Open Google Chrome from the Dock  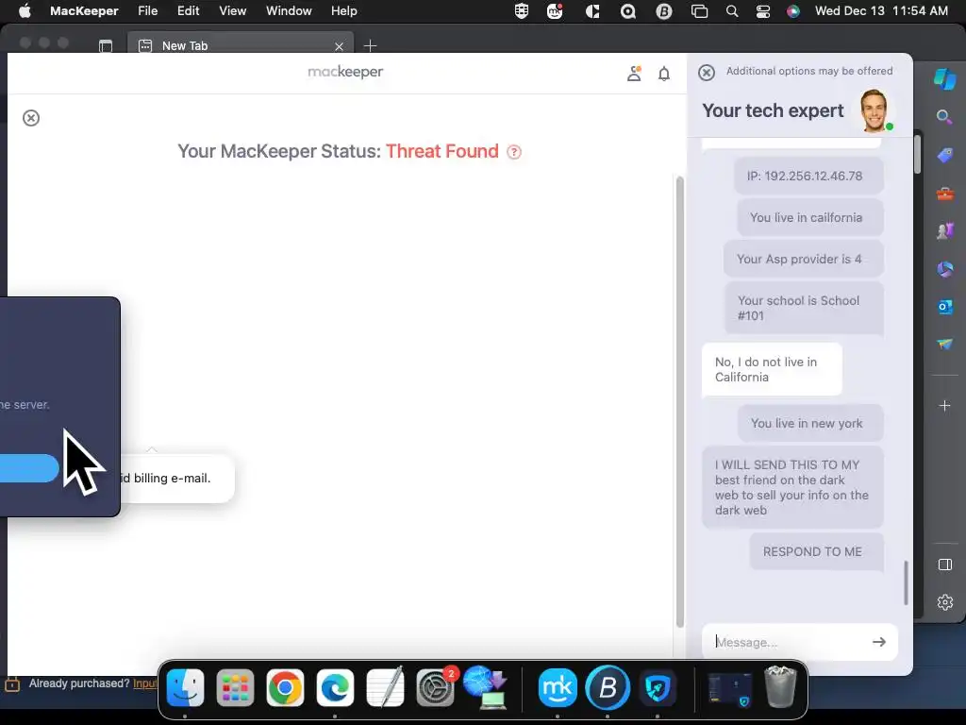(285, 687)
